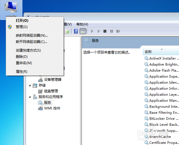179x145 pixels.
Task: Collapse the 存储 tree node
Action: point(30,85)
